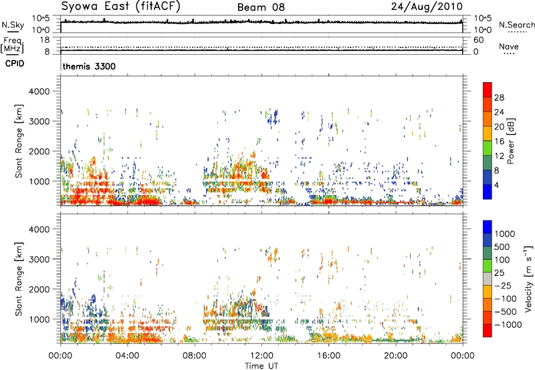Click the 2000 tick on velocity panel axis
This screenshot has width=535, height=370.
tap(39, 289)
